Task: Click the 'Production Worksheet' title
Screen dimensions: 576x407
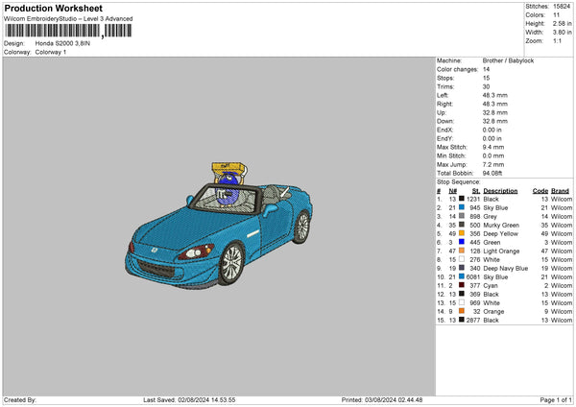Action: click(53, 8)
